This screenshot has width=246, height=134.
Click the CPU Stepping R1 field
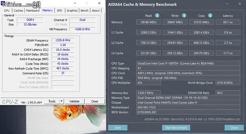click(188, 68)
